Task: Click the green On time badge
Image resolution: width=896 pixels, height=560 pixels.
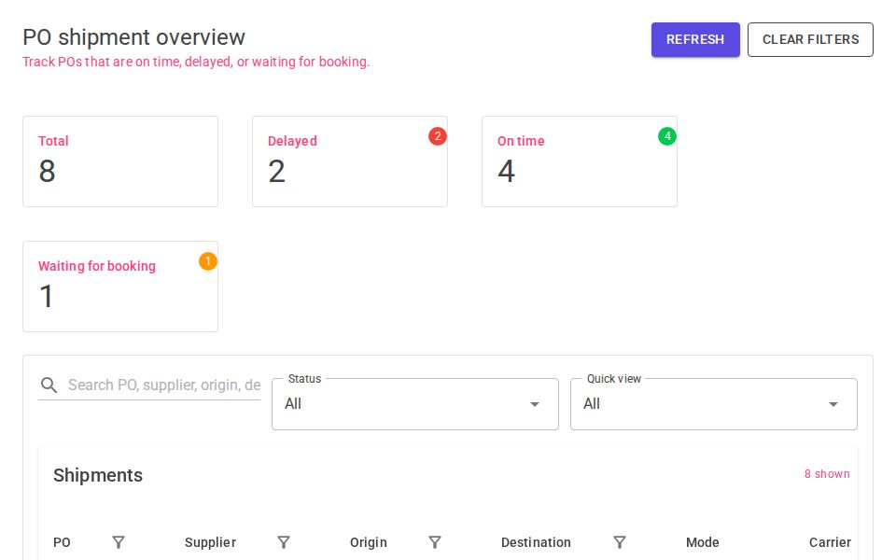Action: pos(667,136)
